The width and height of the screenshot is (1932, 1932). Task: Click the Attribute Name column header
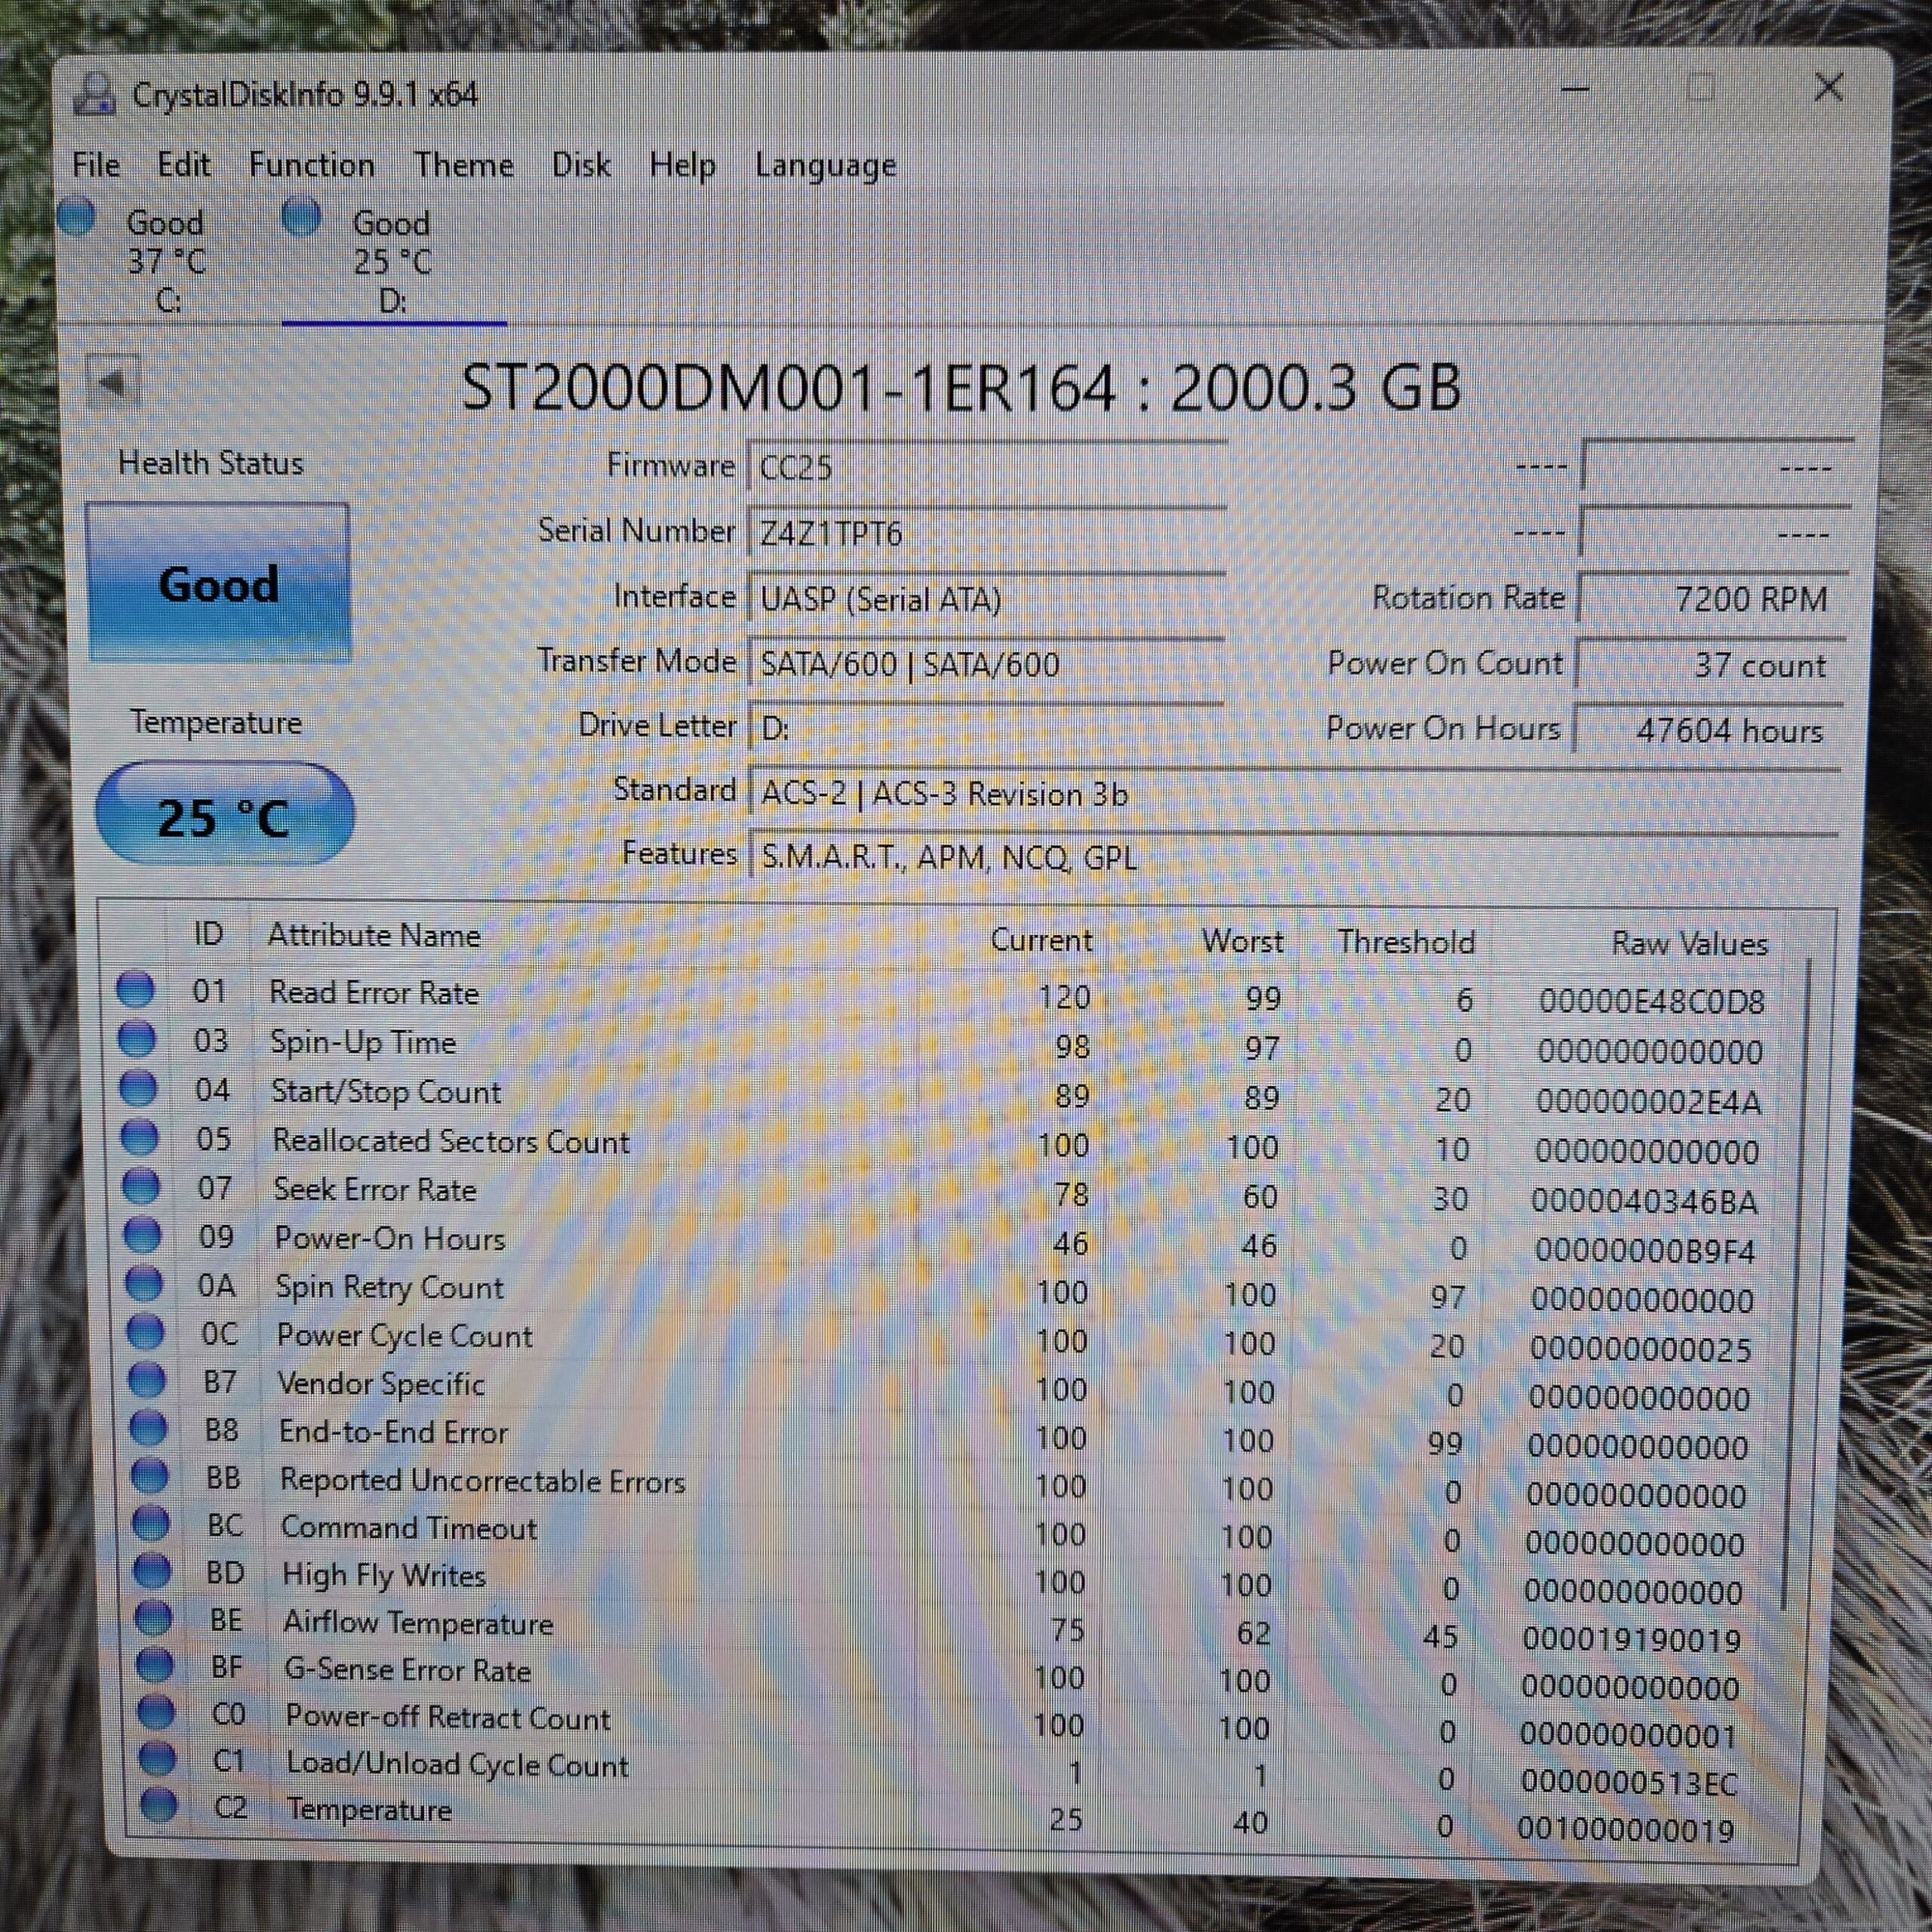click(374, 935)
